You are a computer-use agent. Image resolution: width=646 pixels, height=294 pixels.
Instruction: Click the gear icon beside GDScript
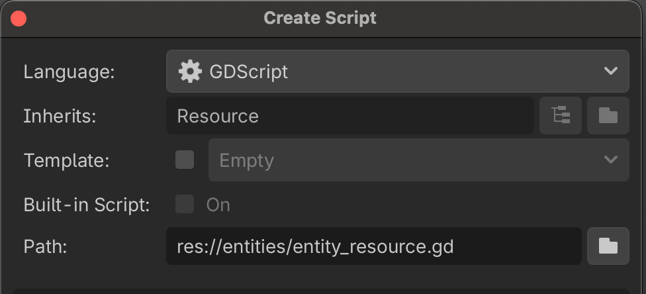coord(190,71)
